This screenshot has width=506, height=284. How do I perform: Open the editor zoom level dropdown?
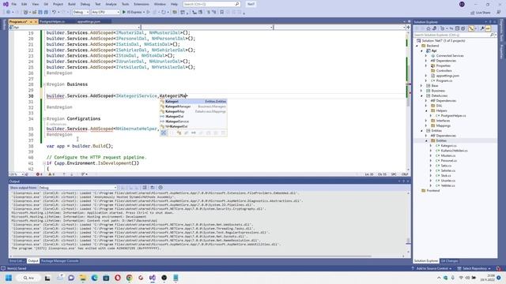tap(17, 174)
